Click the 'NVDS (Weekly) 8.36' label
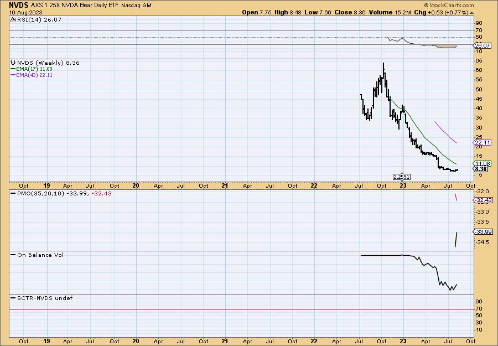This screenshot has height=346, width=498. tap(48, 63)
